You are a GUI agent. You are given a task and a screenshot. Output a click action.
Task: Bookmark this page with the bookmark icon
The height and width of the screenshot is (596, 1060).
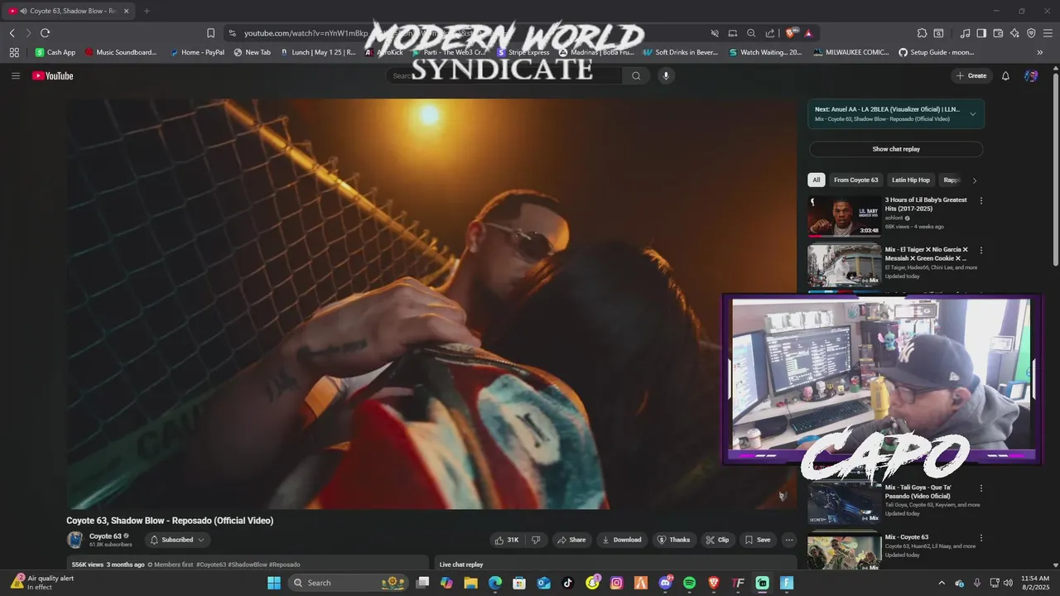coord(210,33)
